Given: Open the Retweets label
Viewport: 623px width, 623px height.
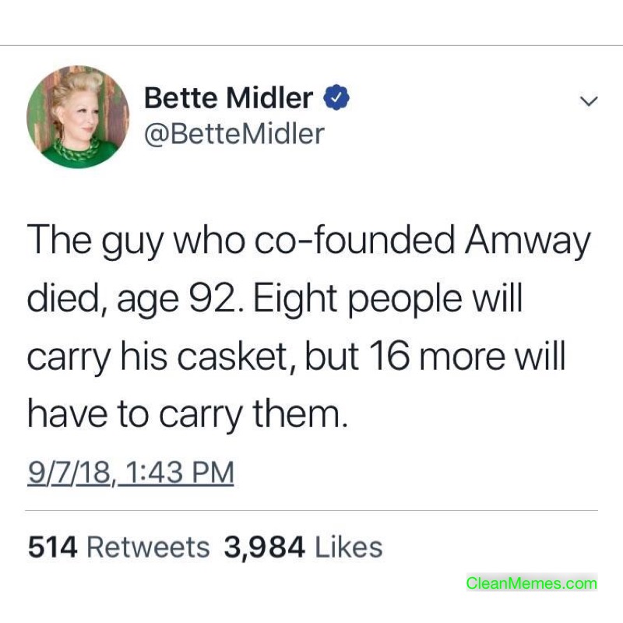Looking at the screenshot, I should 147,547.
